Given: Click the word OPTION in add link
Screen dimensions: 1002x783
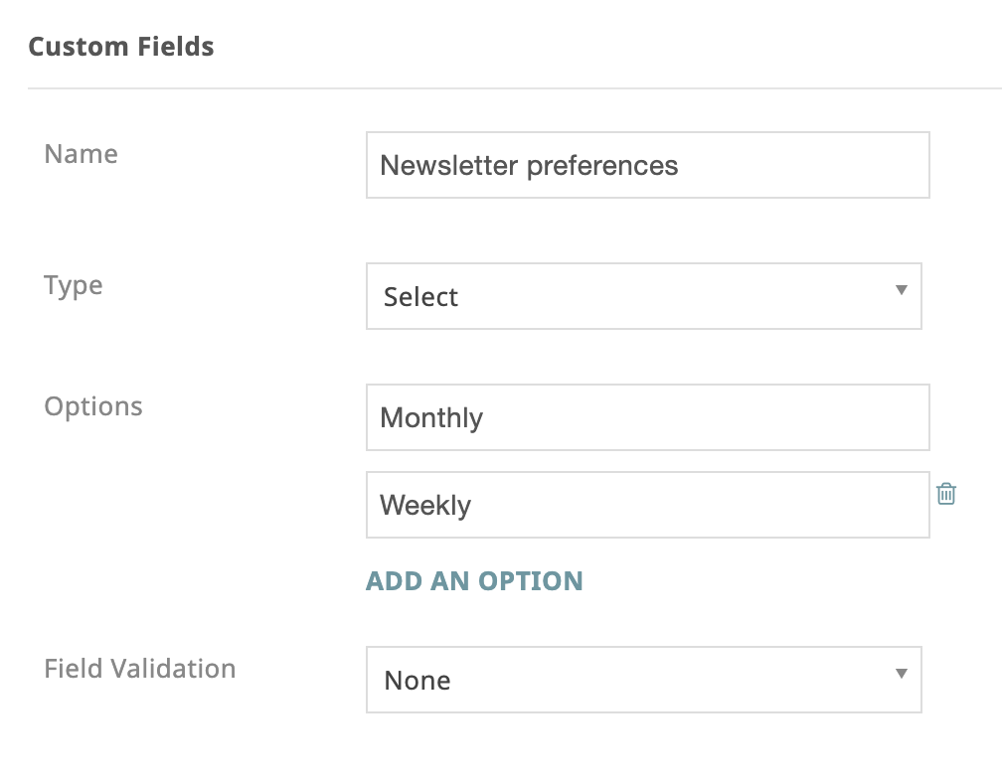Looking at the screenshot, I should click(531, 581).
